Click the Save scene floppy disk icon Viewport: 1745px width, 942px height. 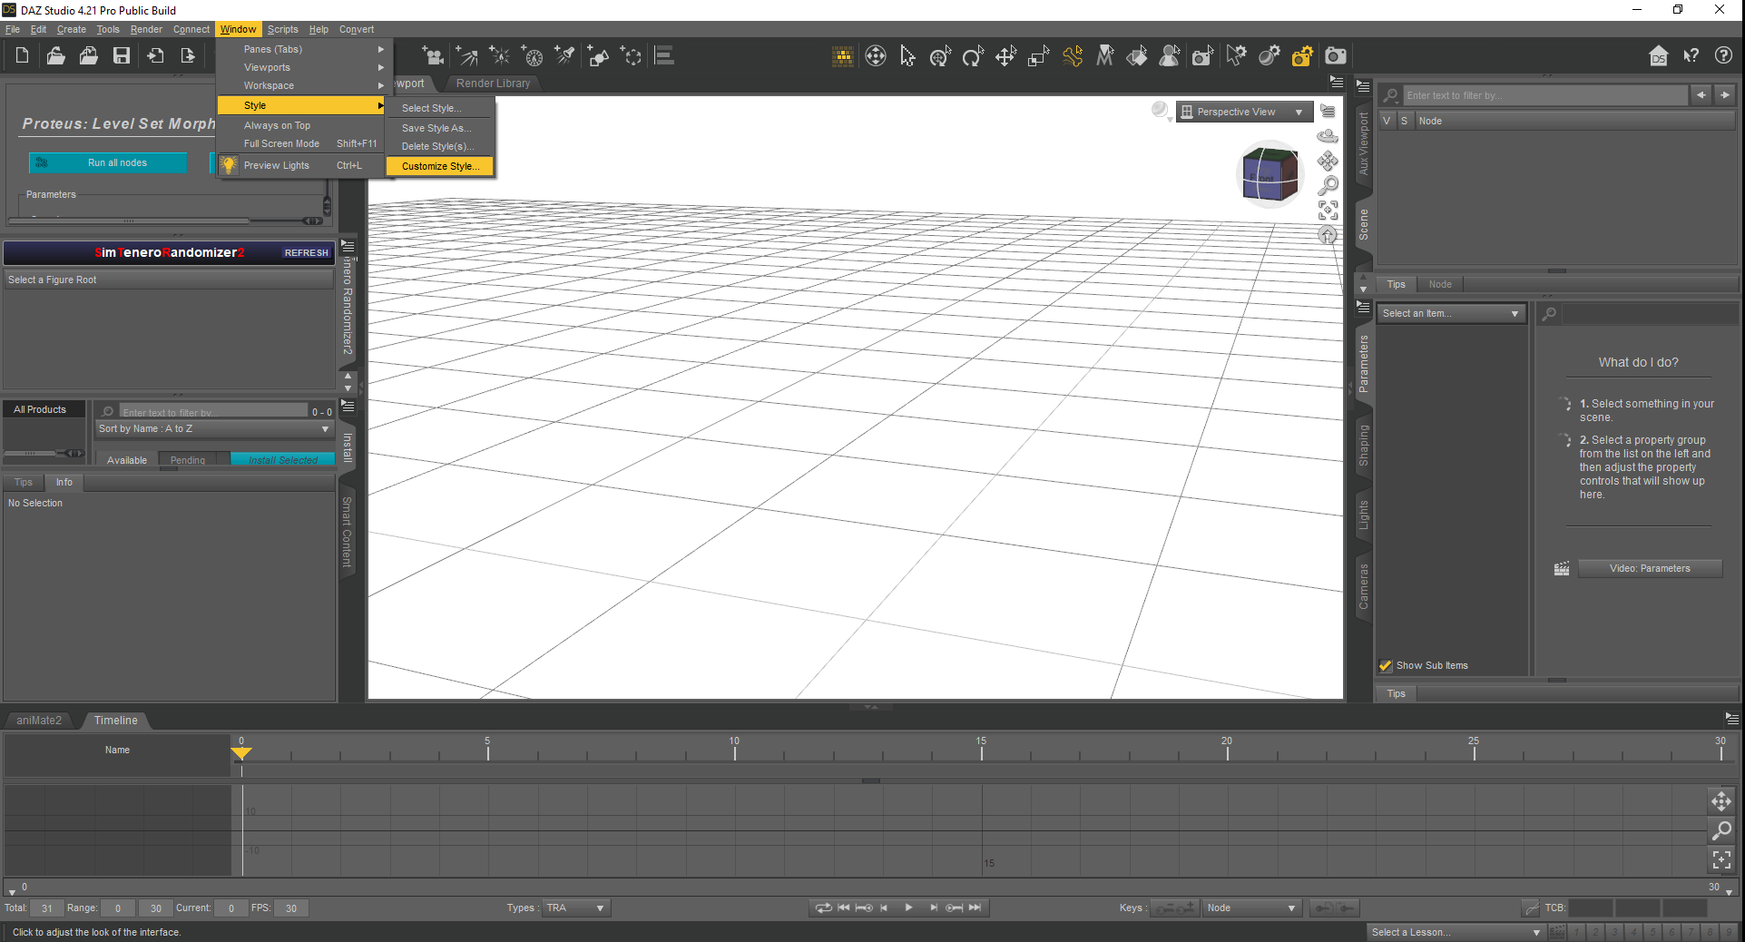click(x=122, y=56)
